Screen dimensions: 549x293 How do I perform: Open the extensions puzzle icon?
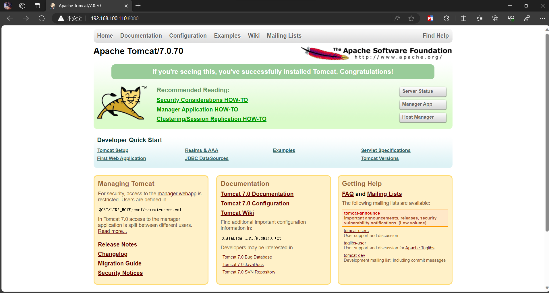(446, 18)
